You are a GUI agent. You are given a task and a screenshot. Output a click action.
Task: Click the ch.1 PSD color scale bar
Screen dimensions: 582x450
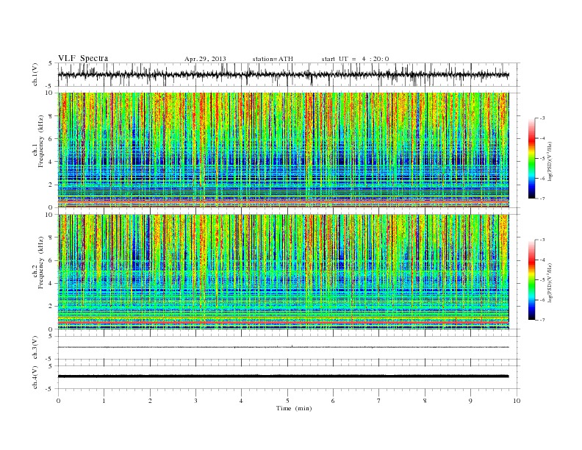(x=532, y=158)
